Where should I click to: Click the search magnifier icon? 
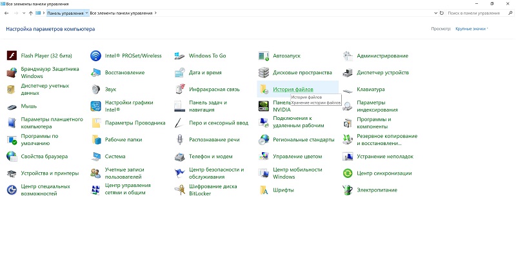pyautogui.click(x=510, y=13)
